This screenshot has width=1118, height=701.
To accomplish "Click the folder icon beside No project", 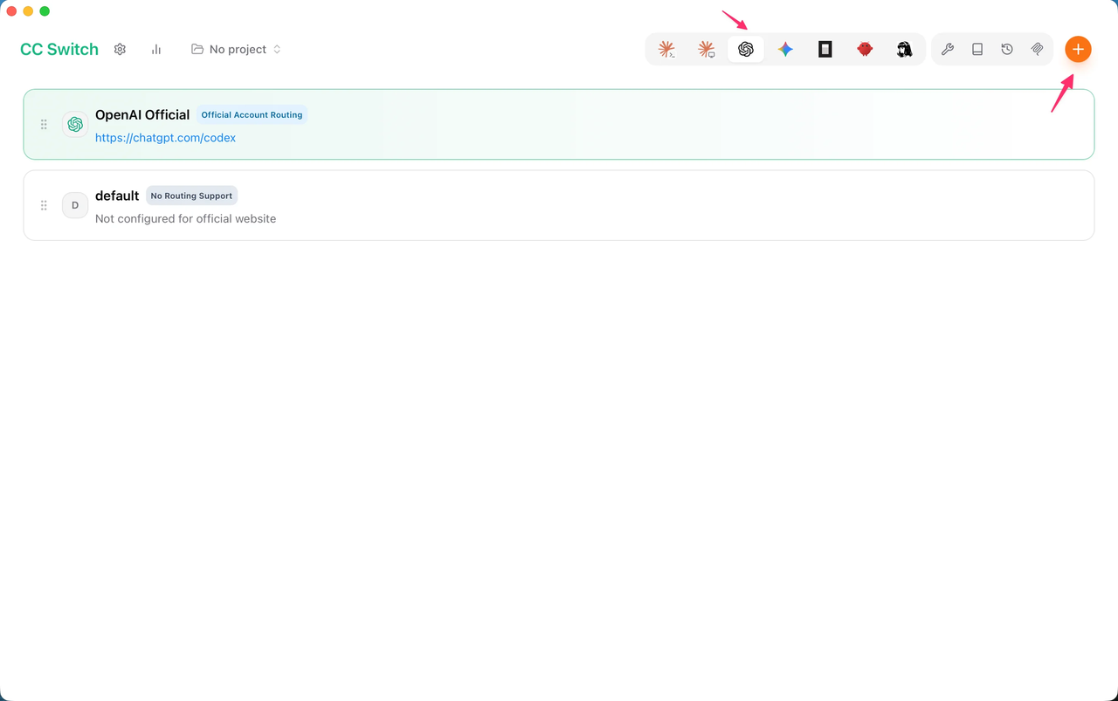I will point(197,49).
